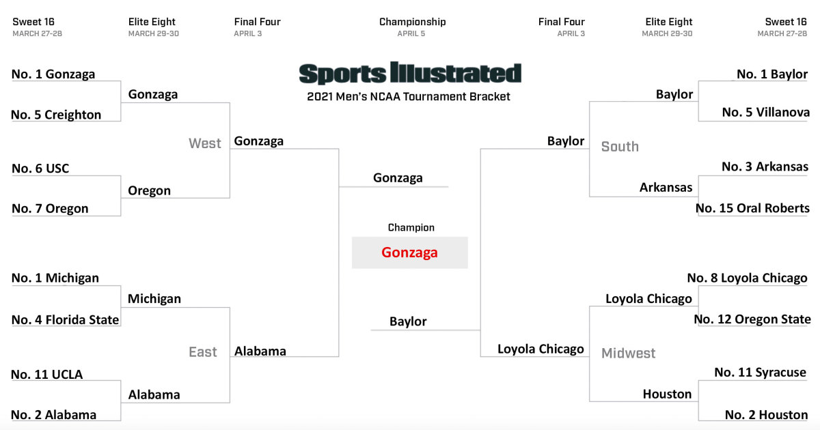Select No. 5 Creighton team entry
The height and width of the screenshot is (430, 820).
click(56, 115)
